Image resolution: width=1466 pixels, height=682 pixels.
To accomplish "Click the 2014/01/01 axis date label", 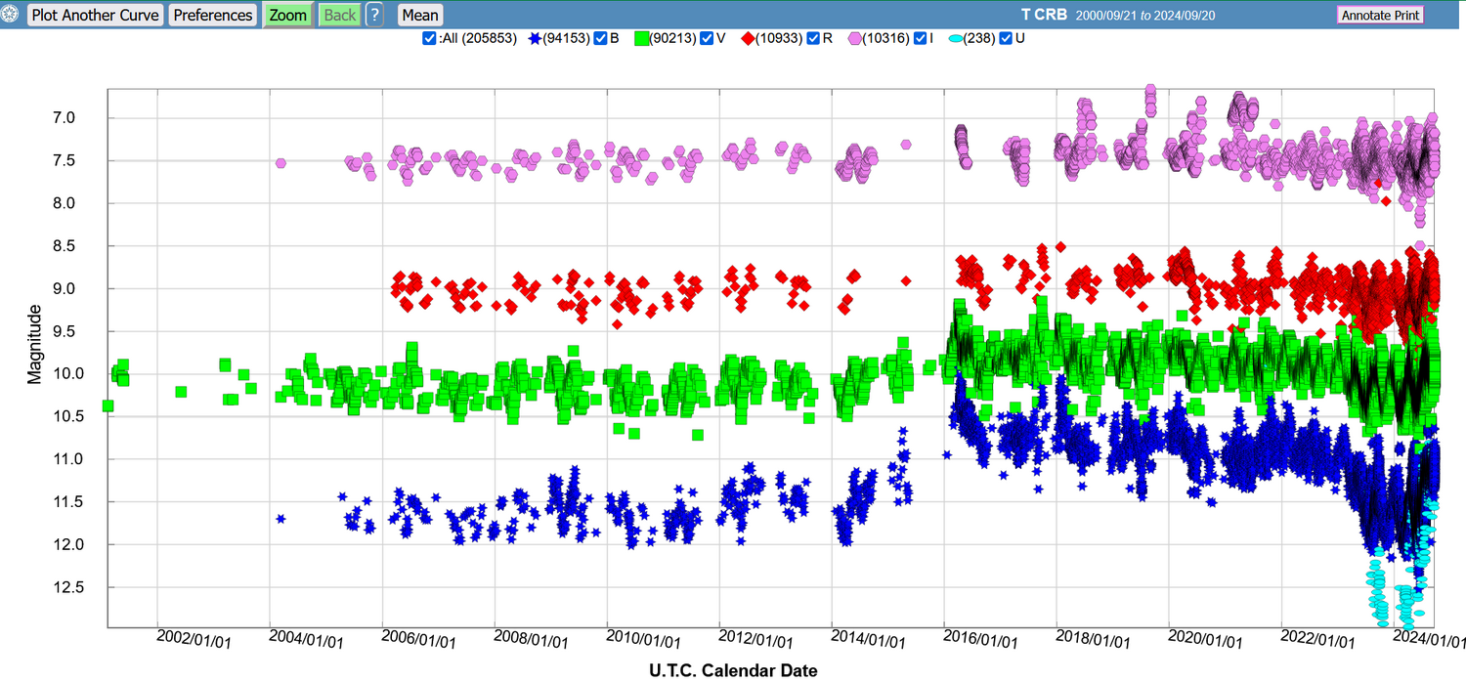I will coord(870,639).
